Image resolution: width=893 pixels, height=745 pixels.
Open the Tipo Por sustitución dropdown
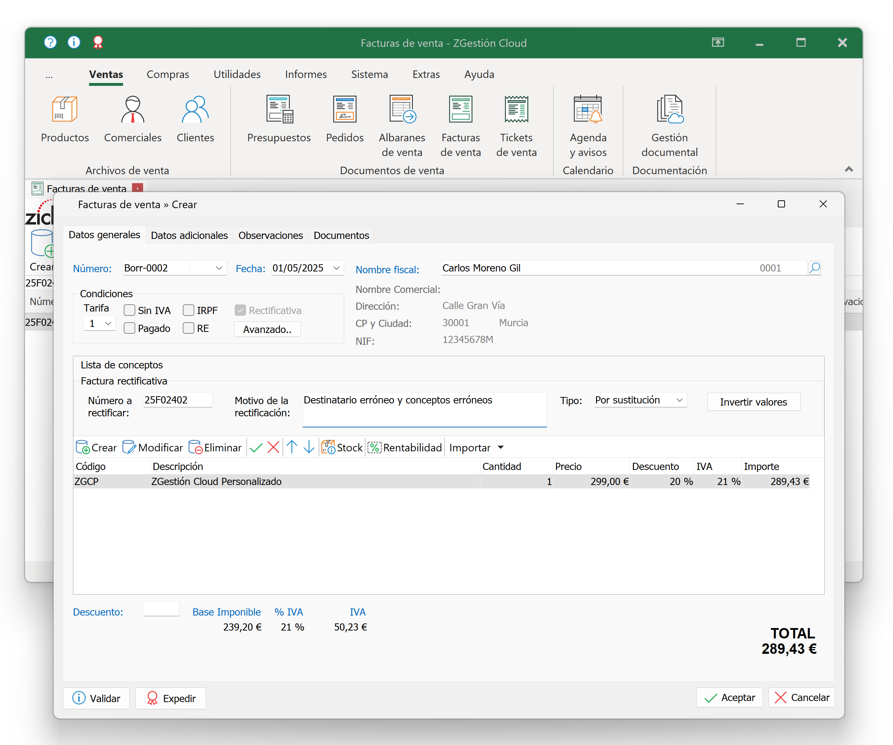679,400
